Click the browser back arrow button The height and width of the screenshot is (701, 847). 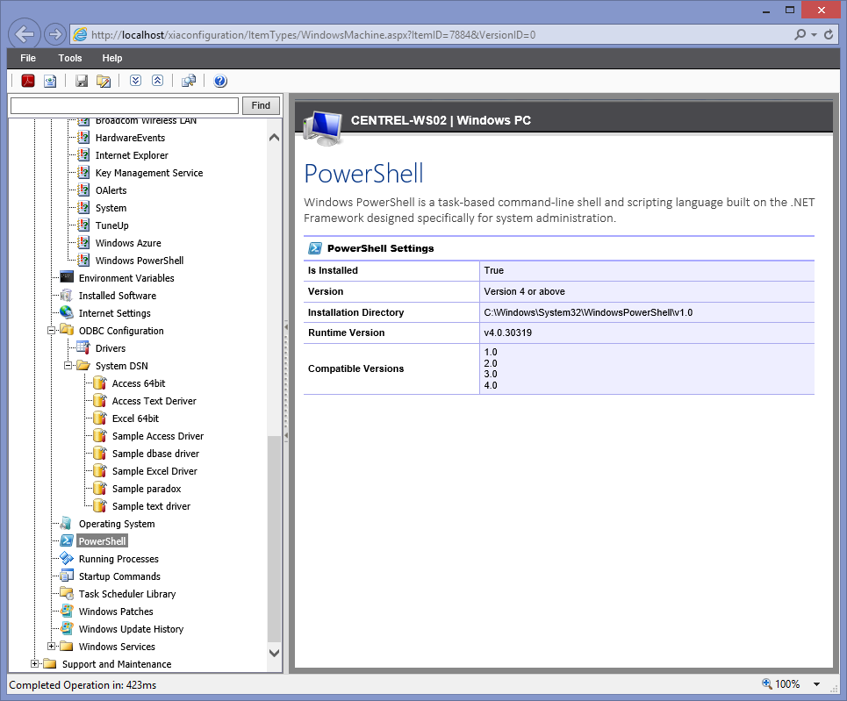tap(25, 34)
